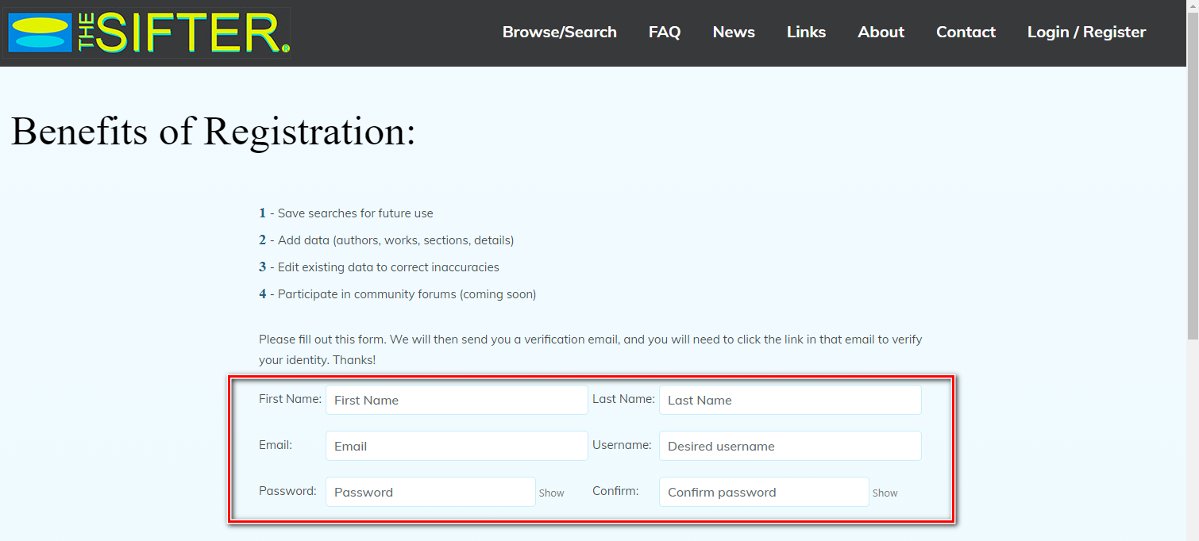Click into the Last Name field

click(x=790, y=400)
